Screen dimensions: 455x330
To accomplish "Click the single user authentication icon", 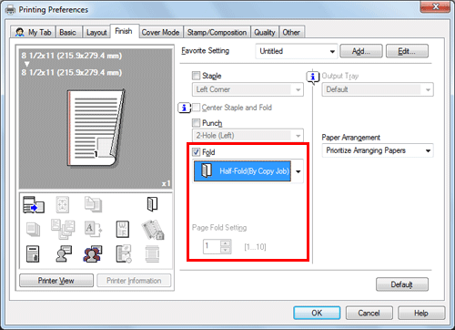I will (64, 254).
